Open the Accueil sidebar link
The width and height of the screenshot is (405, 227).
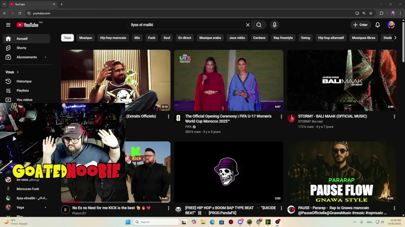point(27,38)
